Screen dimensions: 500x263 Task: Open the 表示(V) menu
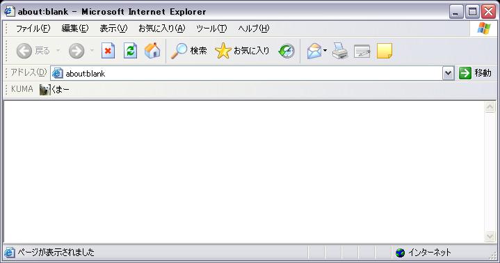[113, 29]
